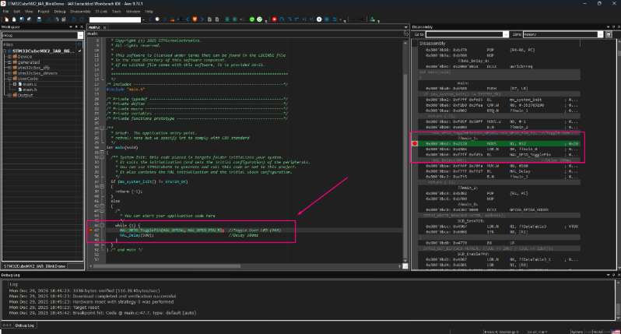Expand the Device folder in file tree
621x334 pixels.
[x=10, y=57]
